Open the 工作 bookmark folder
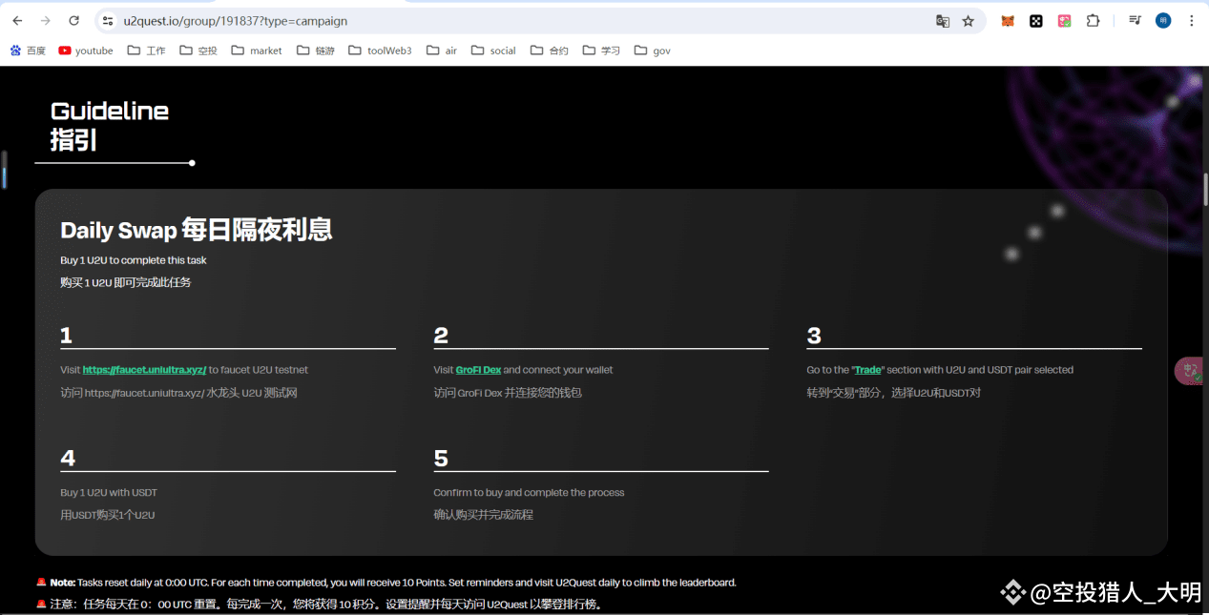The height and width of the screenshot is (615, 1209). coord(147,51)
